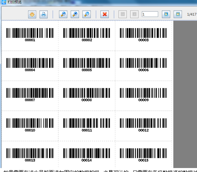Go to previous page button
Screen dimensions: 197x172
pos(134,14)
